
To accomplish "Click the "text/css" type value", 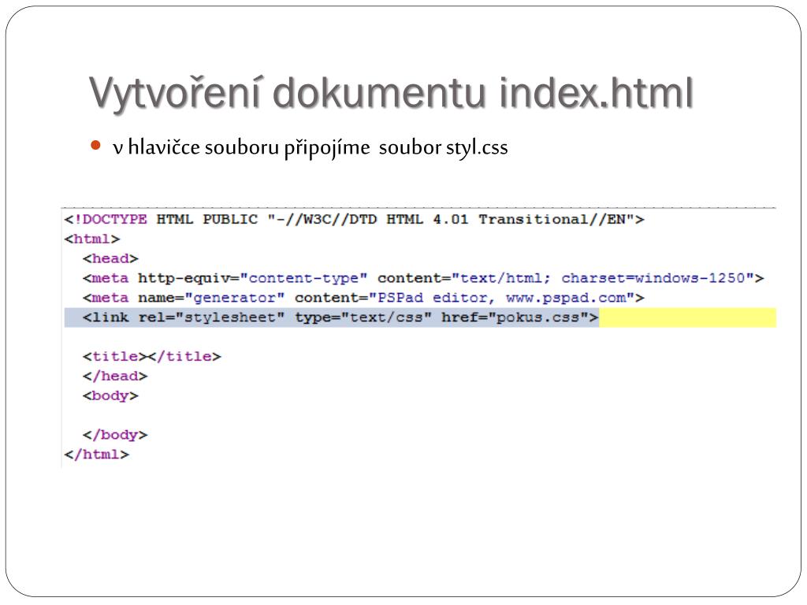I will tap(386, 317).
